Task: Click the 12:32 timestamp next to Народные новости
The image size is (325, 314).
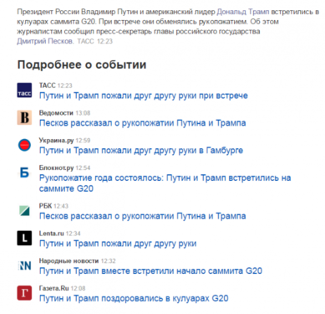Action: (108, 261)
